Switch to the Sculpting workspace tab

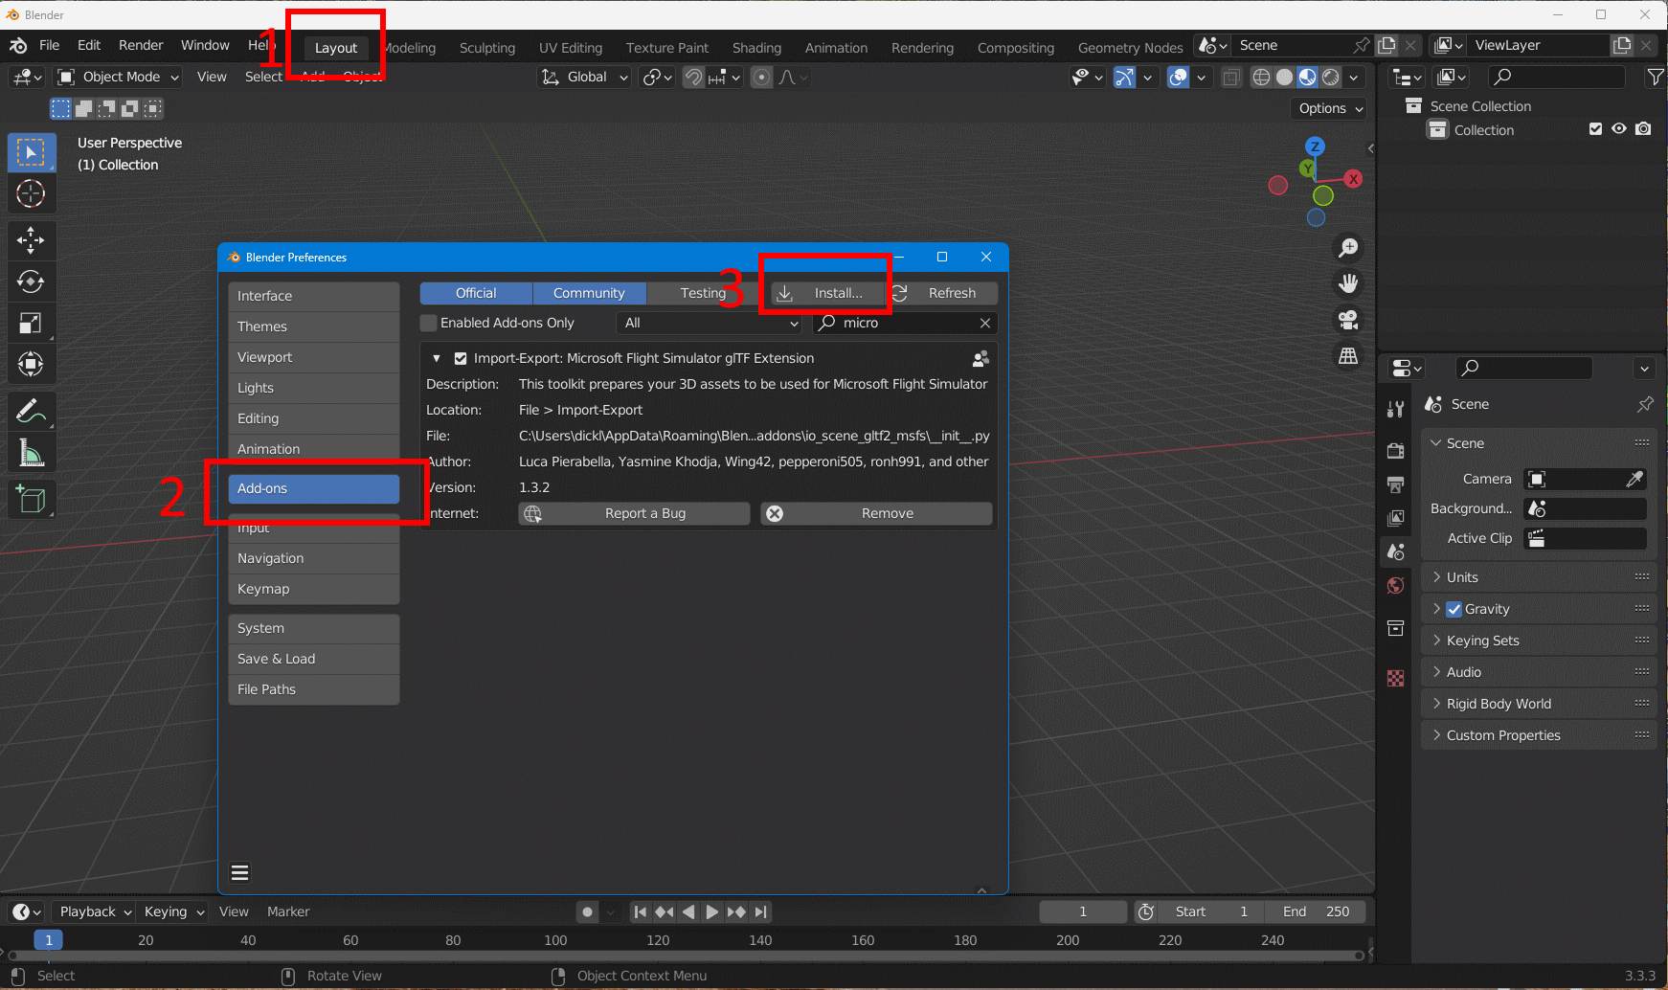[487, 48]
